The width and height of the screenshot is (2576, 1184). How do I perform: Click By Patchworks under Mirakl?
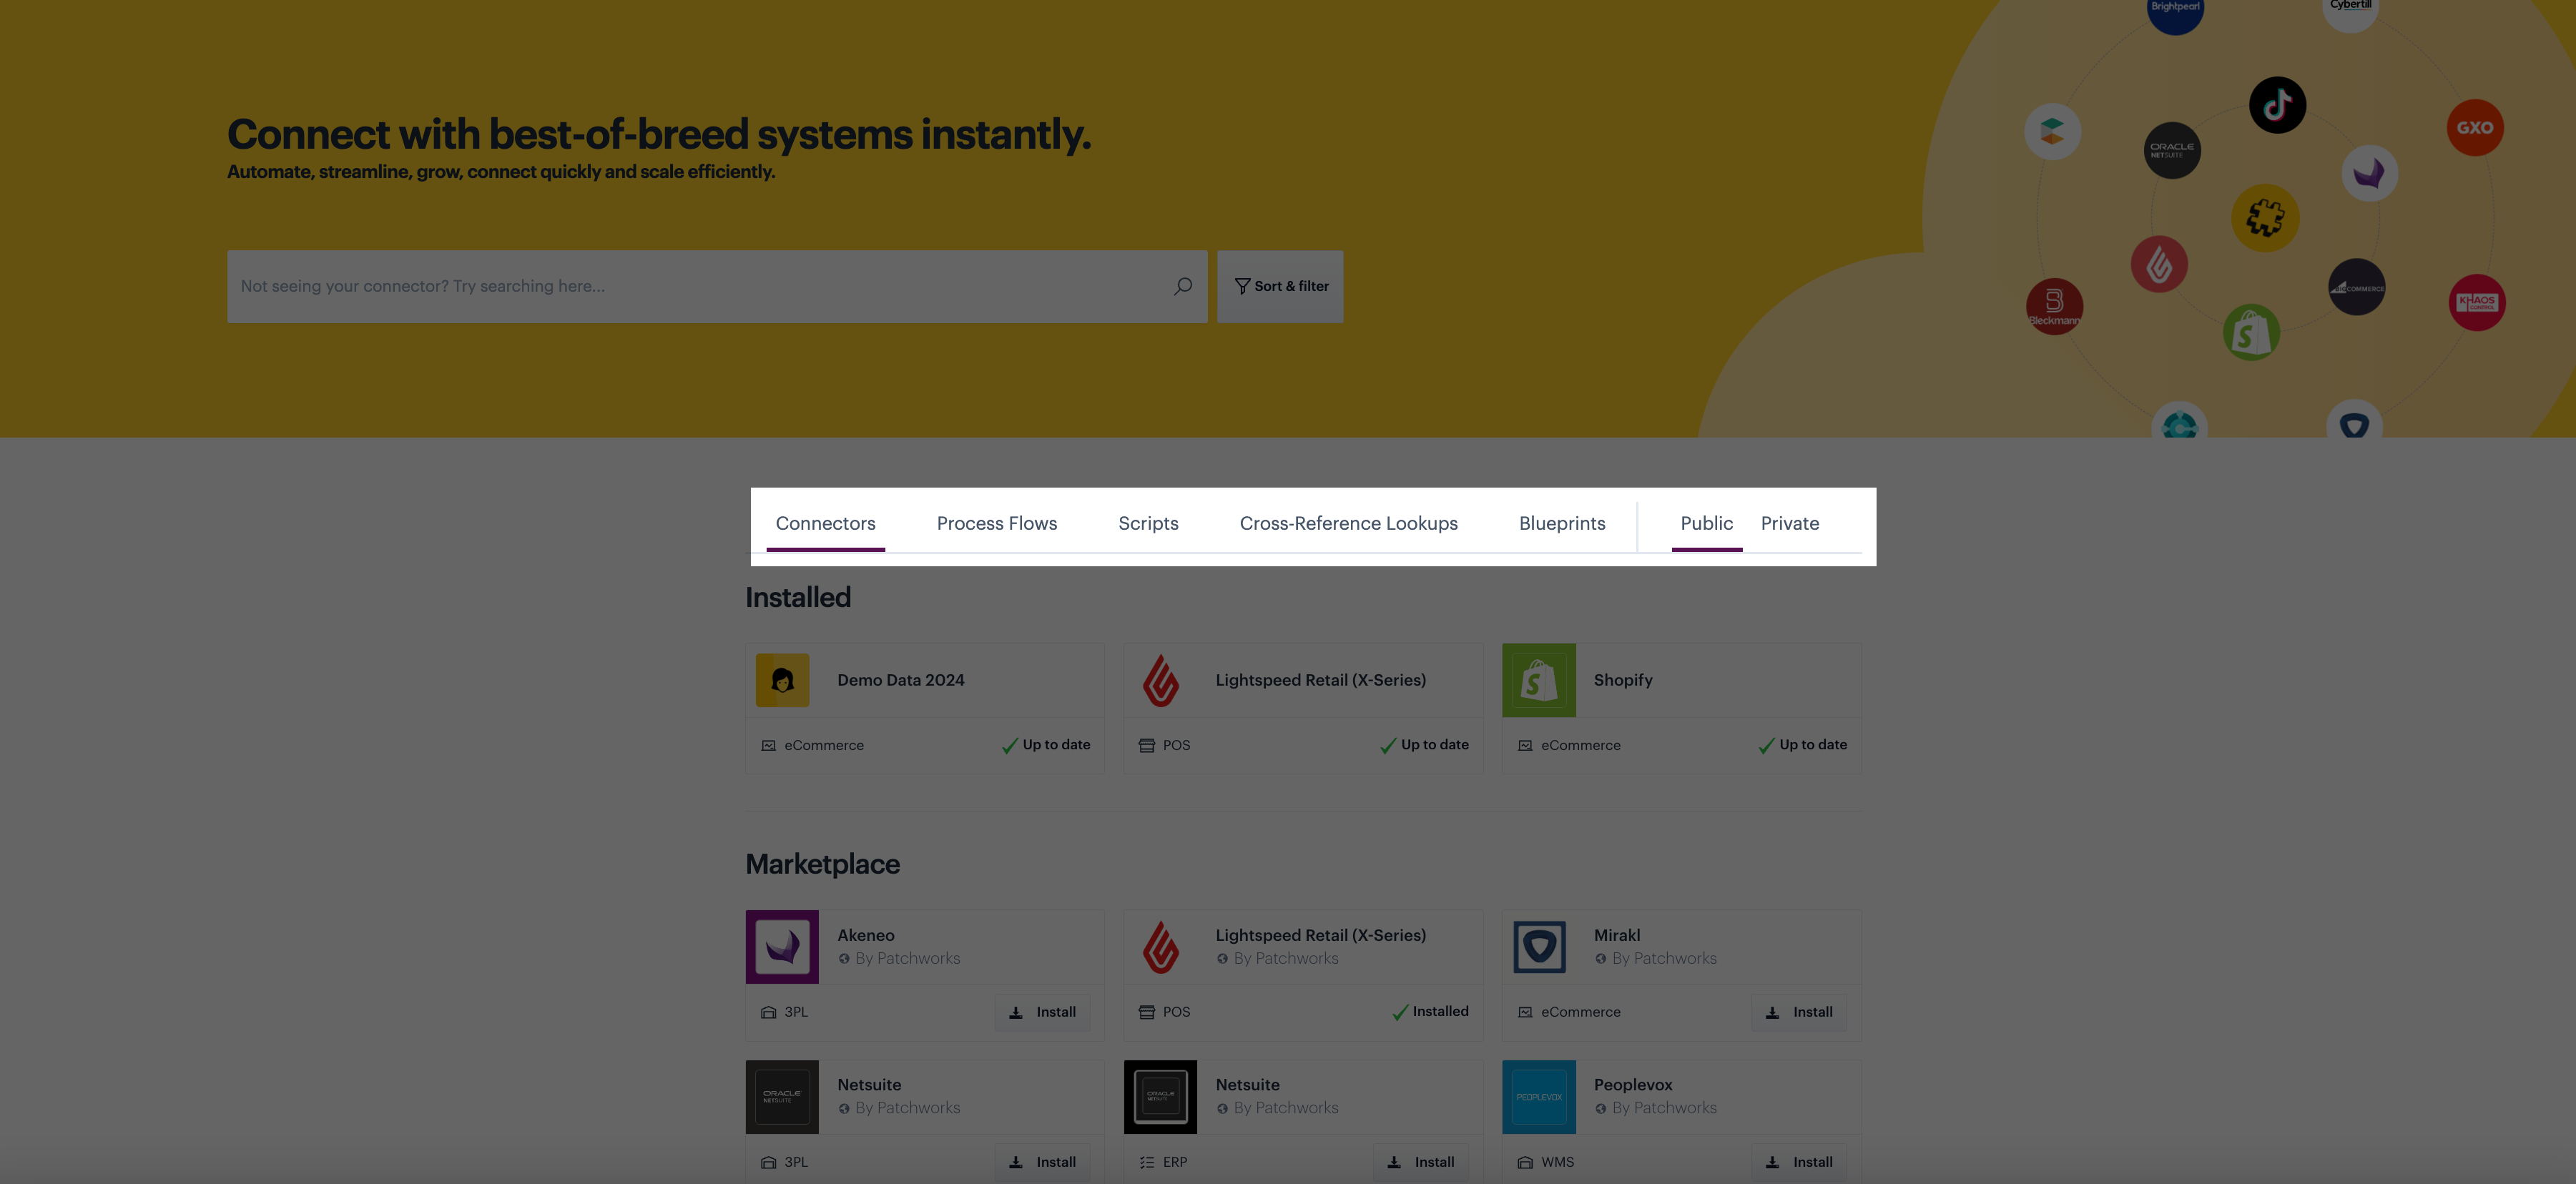pos(1664,959)
